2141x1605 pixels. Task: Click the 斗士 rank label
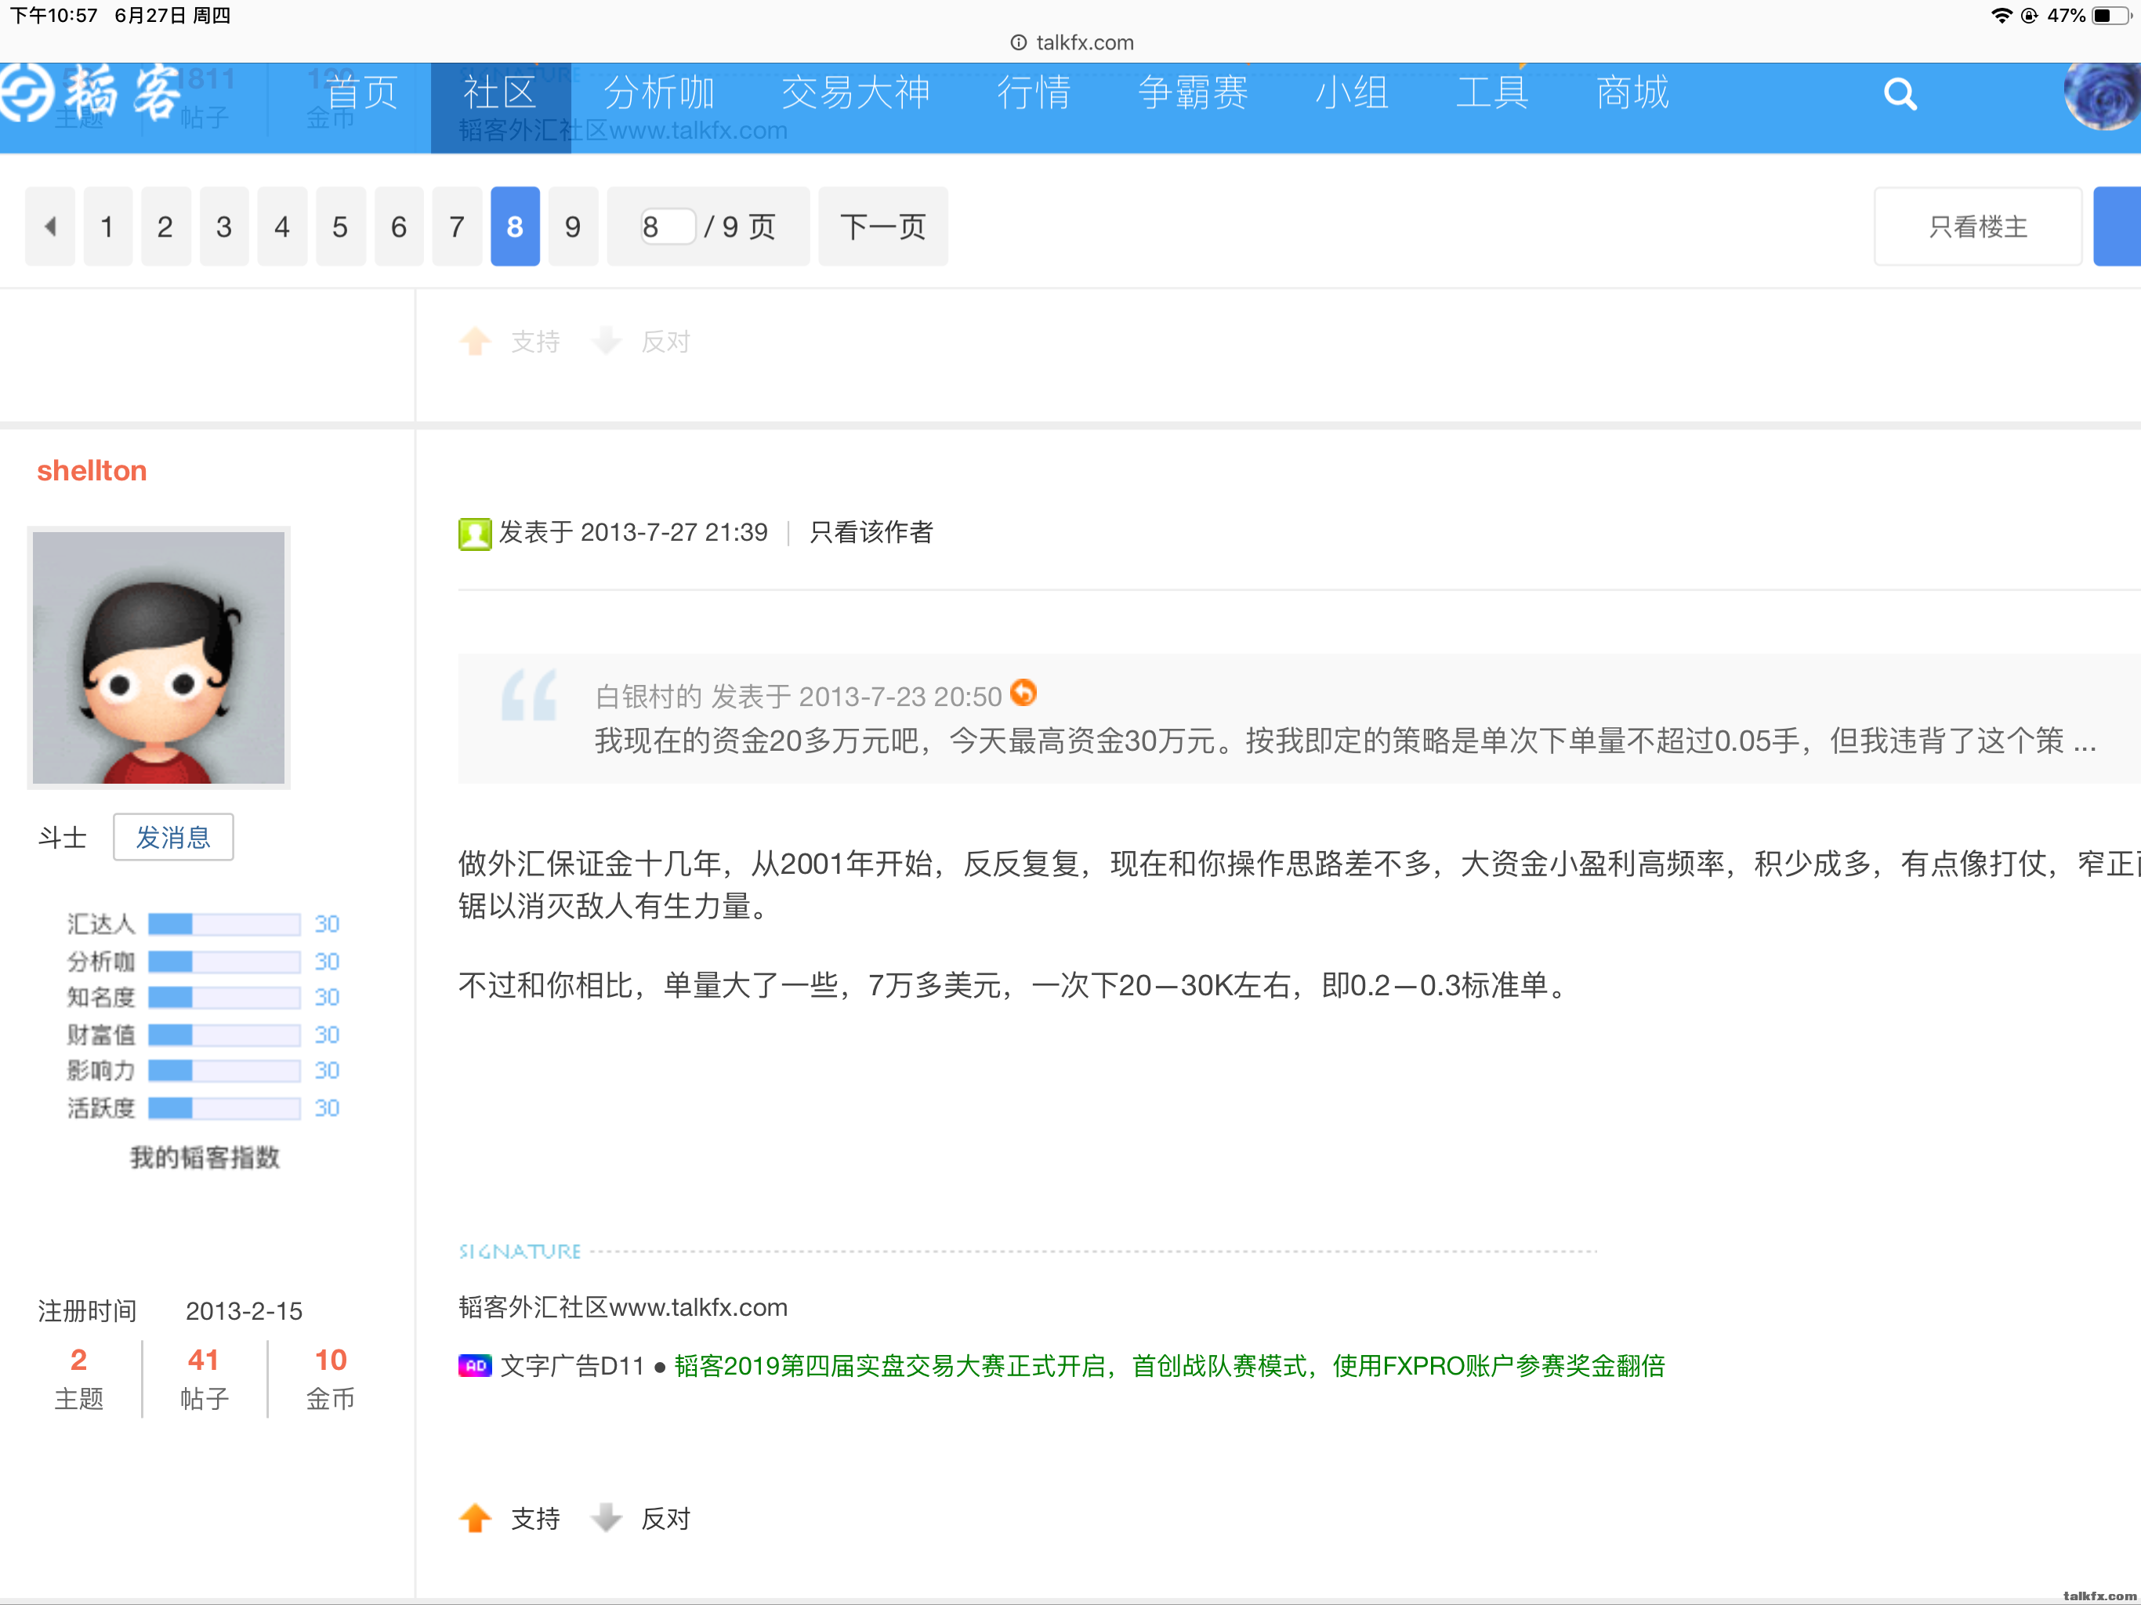pyautogui.click(x=63, y=837)
